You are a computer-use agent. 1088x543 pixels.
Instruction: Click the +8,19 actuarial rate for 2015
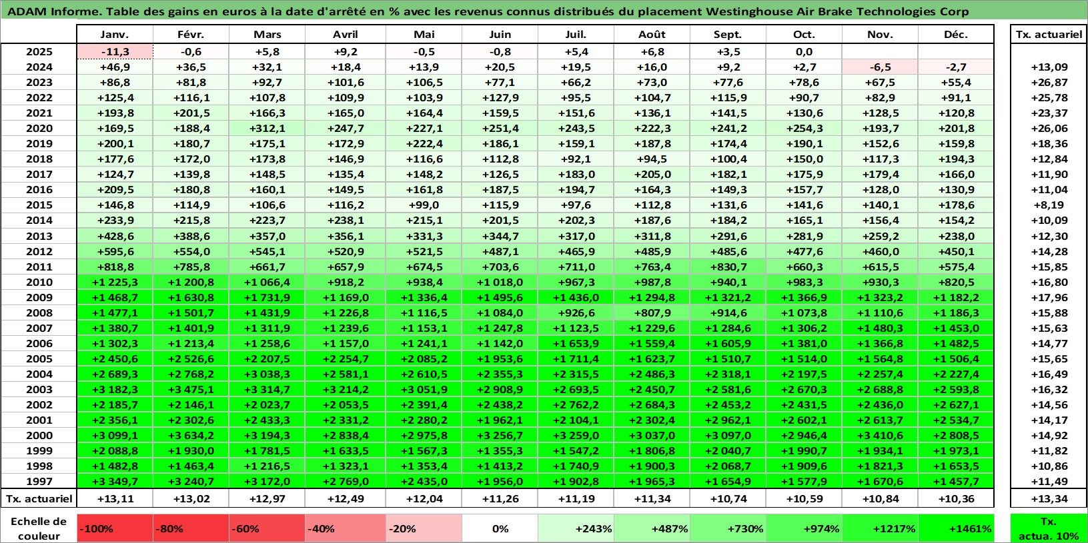pyautogui.click(x=1049, y=205)
